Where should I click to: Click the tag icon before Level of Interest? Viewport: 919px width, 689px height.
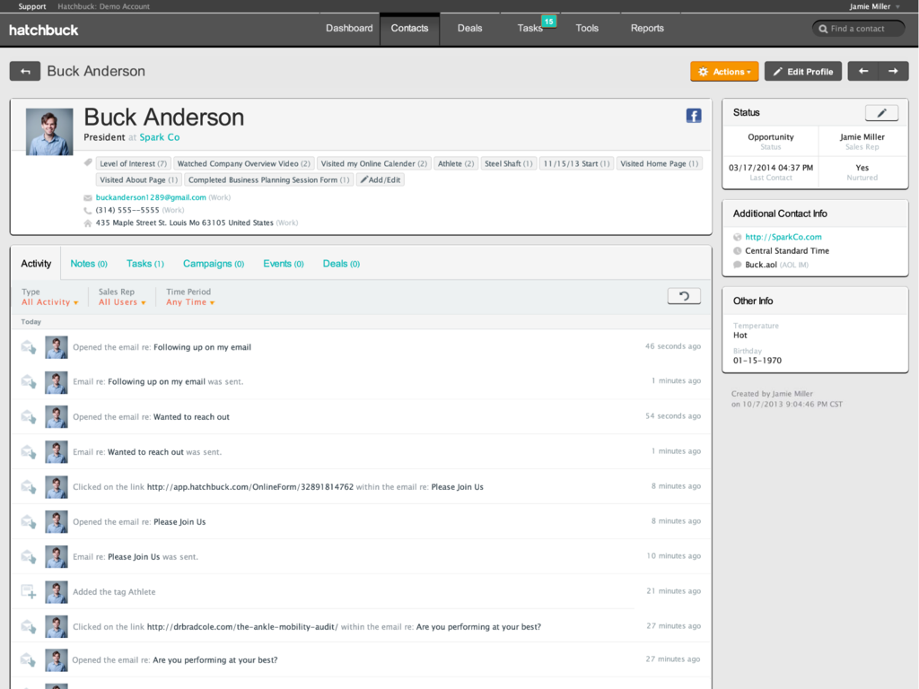88,163
